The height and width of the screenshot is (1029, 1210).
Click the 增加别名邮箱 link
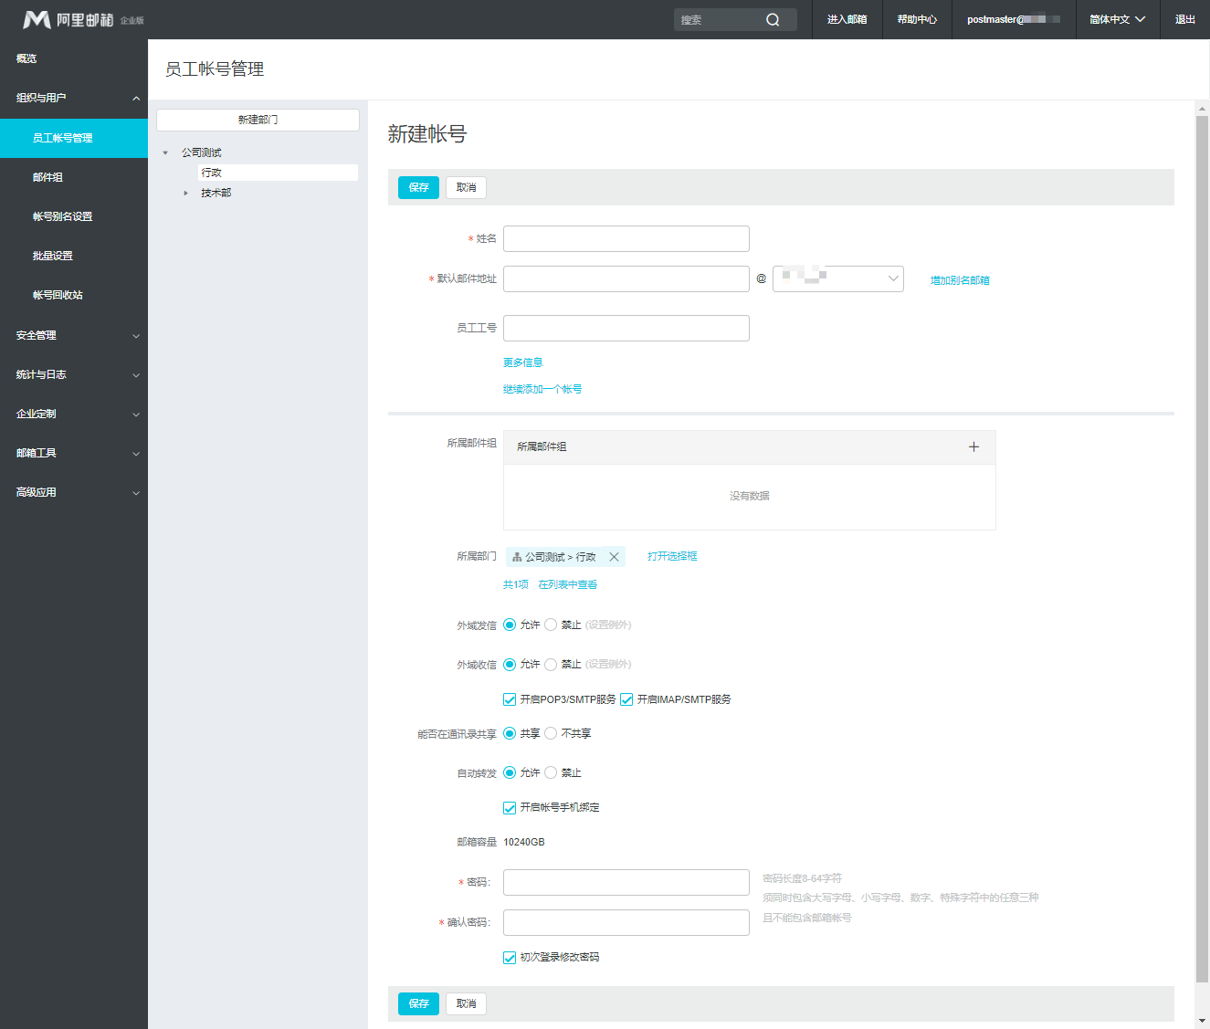959,280
